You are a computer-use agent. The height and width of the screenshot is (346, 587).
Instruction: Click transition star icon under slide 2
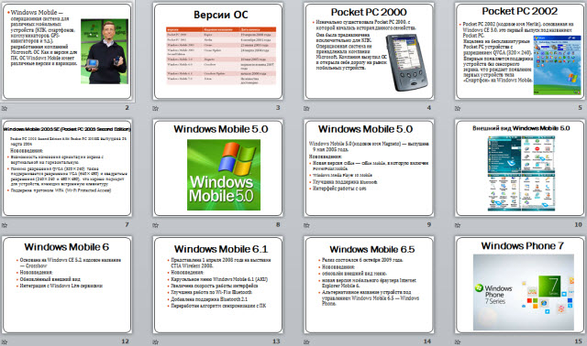[x=5, y=108]
